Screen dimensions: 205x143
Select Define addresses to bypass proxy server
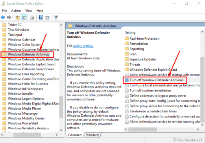pos(155,95)
